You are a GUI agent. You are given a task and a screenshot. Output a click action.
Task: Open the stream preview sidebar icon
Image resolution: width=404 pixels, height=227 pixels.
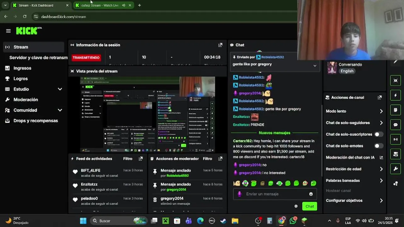pyautogui.click(x=396, y=80)
